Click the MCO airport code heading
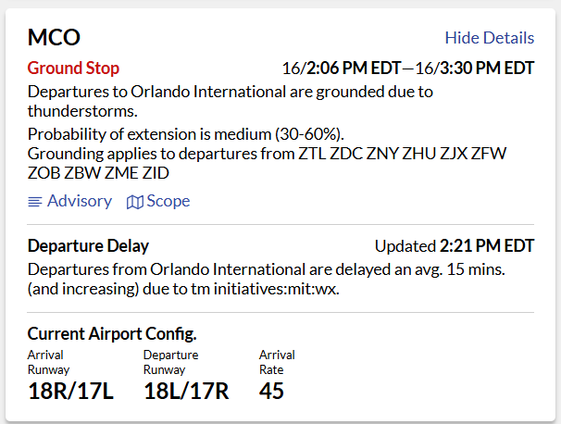This screenshot has height=424, width=561. [x=54, y=37]
